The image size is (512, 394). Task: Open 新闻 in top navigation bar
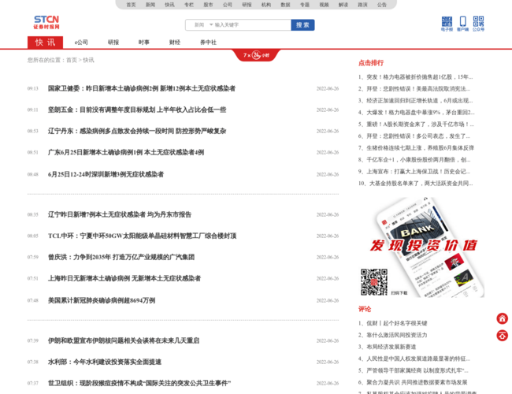point(150,5)
